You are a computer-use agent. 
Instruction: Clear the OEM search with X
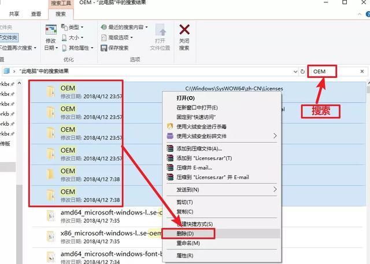pyautogui.click(x=362, y=71)
